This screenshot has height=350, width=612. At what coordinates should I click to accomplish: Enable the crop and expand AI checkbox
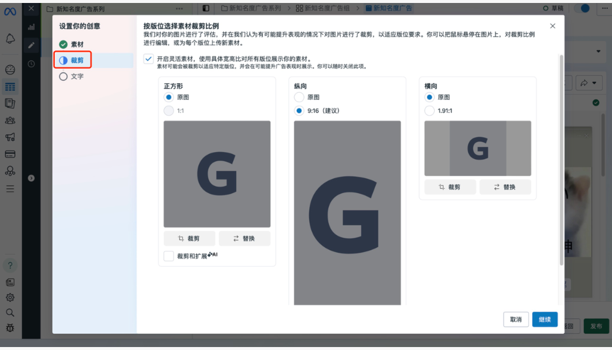(169, 256)
